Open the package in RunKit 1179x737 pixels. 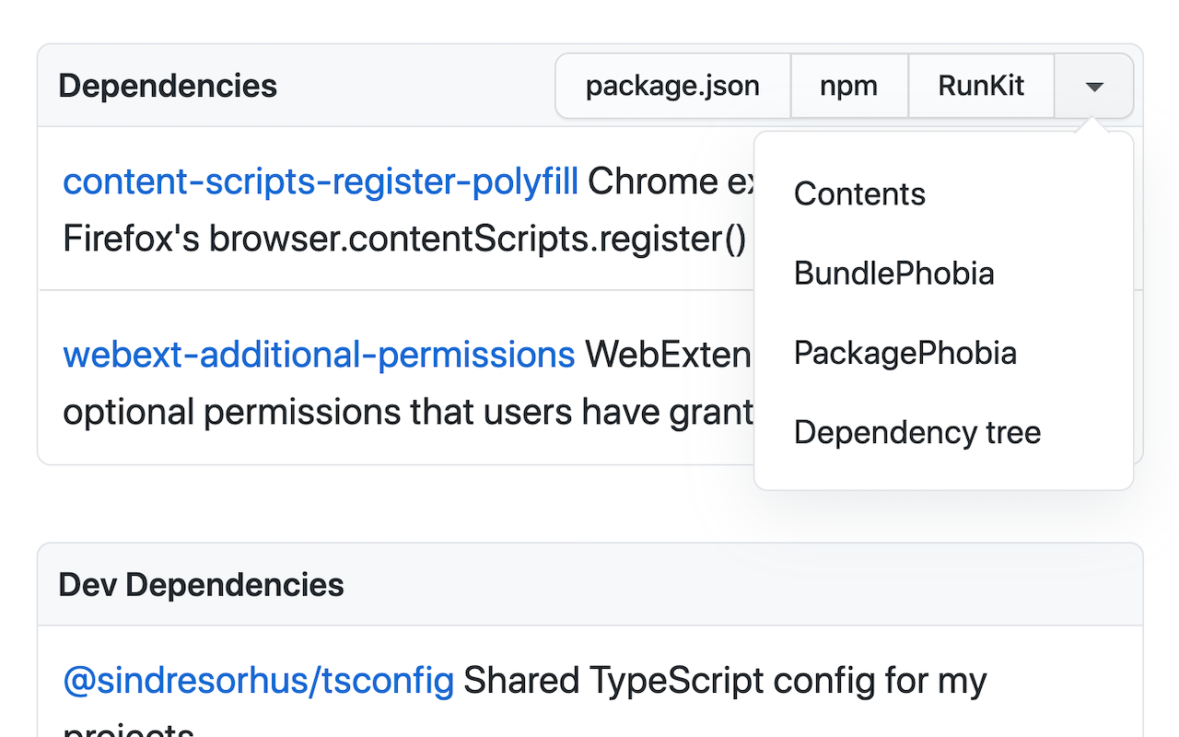coord(980,85)
